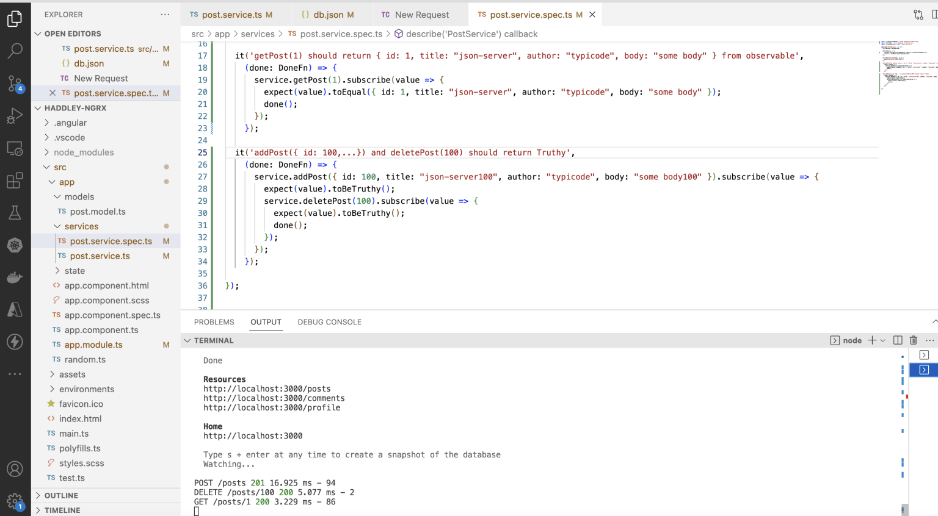Open the Testing flask icon
Image resolution: width=938 pixels, height=516 pixels.
15,213
